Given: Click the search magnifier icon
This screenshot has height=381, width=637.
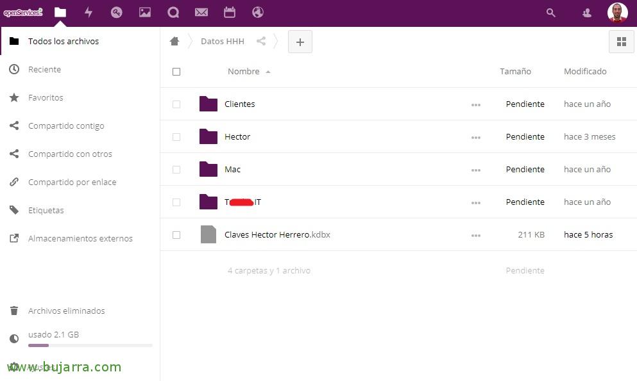Looking at the screenshot, I should coord(550,13).
